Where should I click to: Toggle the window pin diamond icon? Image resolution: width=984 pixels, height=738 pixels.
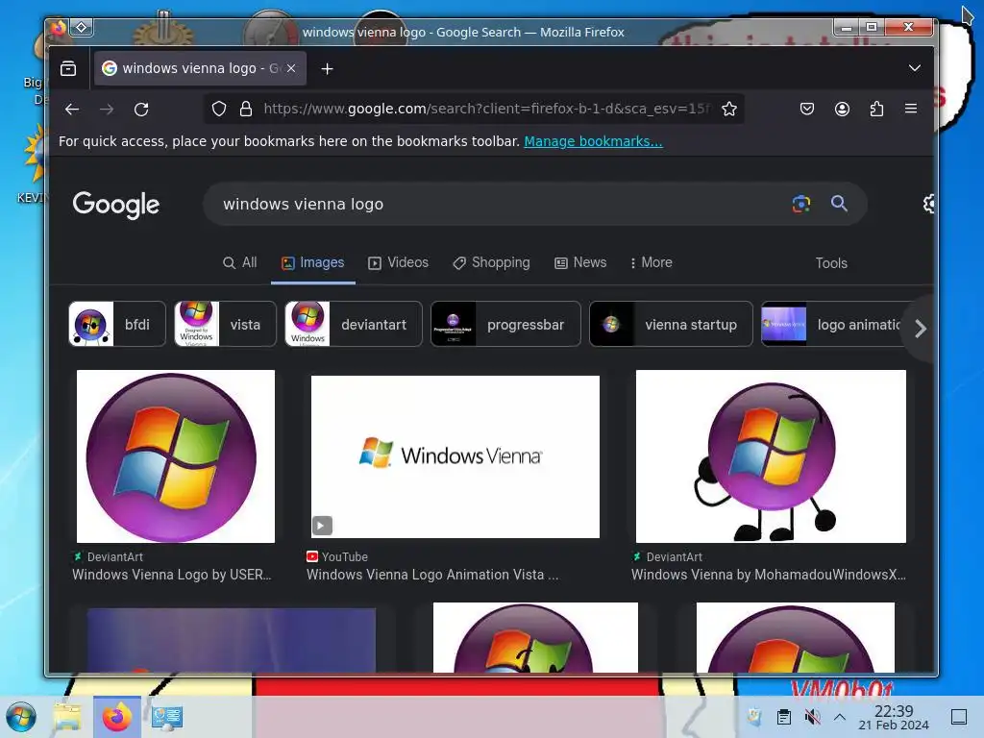tap(82, 28)
